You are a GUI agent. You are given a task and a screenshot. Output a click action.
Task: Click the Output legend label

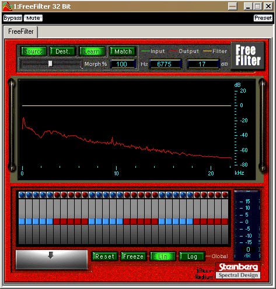tap(188, 51)
